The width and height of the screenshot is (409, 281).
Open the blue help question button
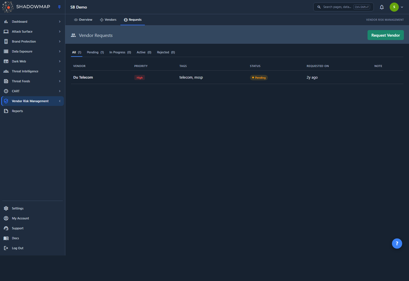point(397,244)
